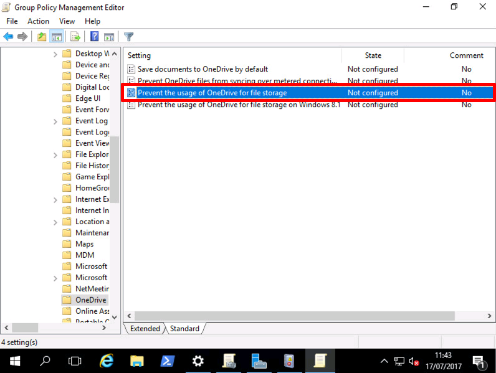This screenshot has height=373, width=496.
Task: Open Server Manager taskbar icon
Action: pos(259,361)
